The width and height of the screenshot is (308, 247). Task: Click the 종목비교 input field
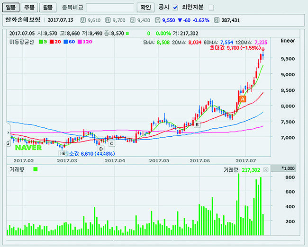point(110,8)
